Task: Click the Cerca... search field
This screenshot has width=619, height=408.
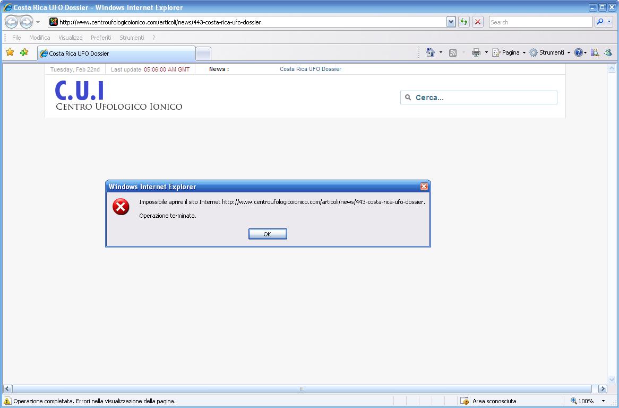Action: click(478, 98)
